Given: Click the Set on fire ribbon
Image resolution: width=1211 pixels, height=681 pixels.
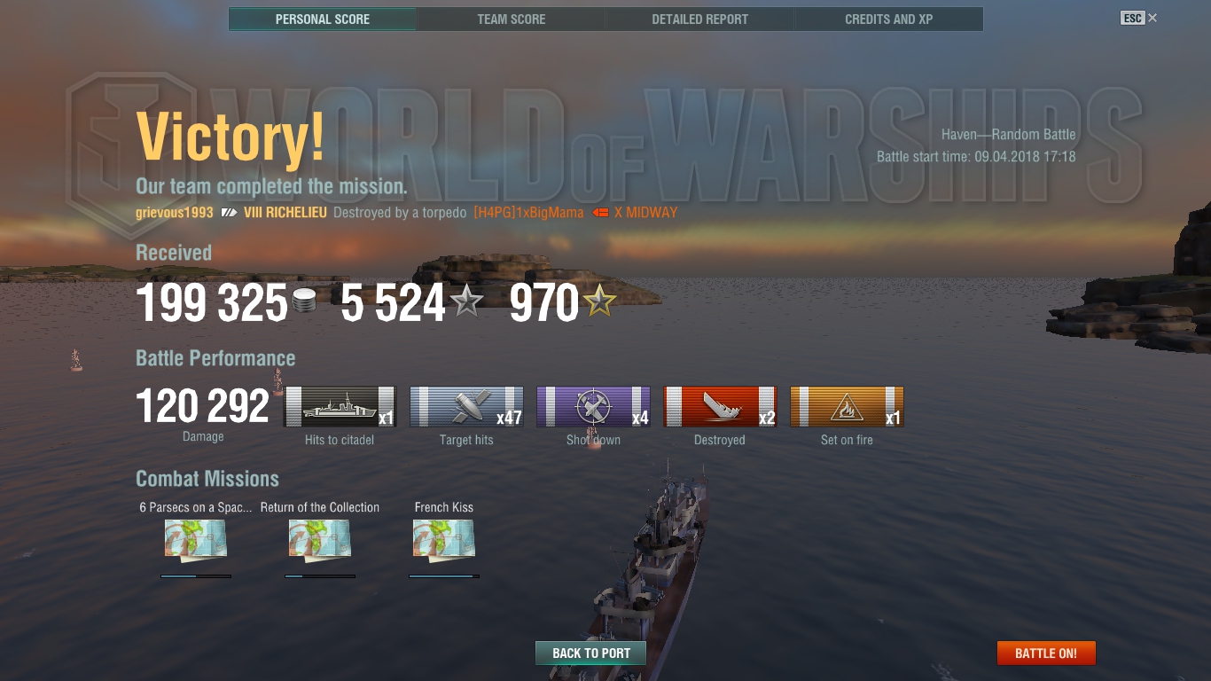Looking at the screenshot, I should click(x=847, y=407).
